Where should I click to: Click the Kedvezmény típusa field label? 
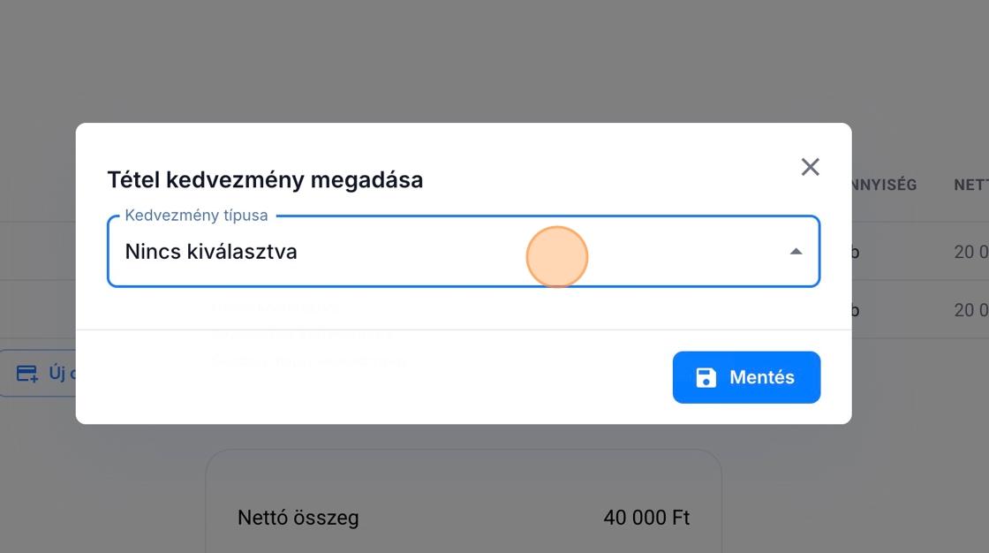tap(196, 216)
